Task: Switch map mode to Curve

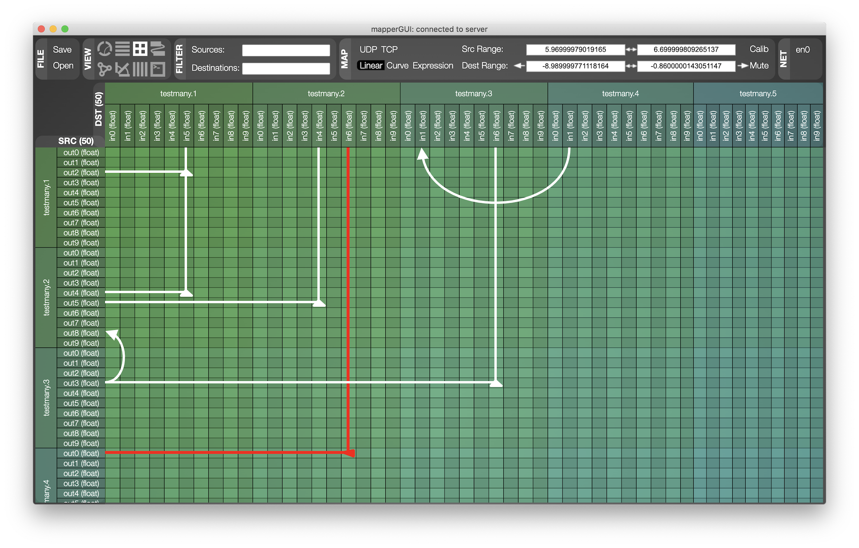Action: click(x=397, y=66)
